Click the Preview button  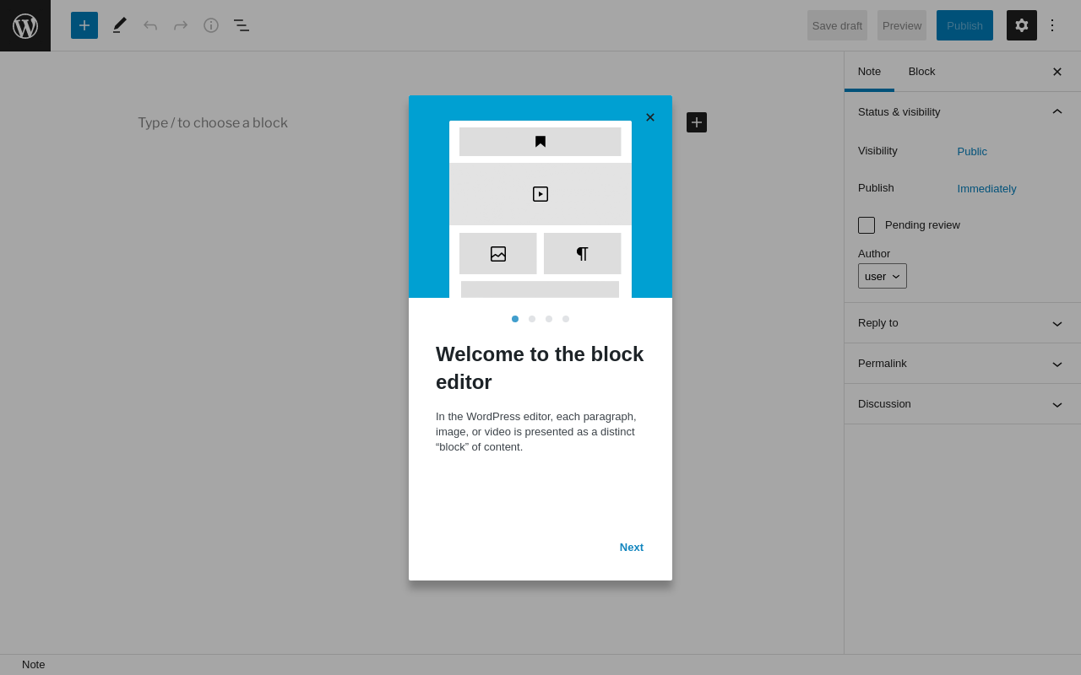(902, 25)
